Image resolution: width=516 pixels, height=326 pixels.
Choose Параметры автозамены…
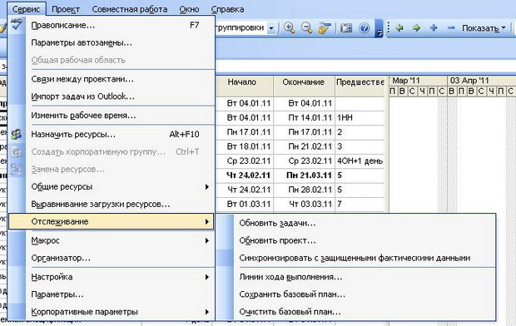click(x=112, y=42)
